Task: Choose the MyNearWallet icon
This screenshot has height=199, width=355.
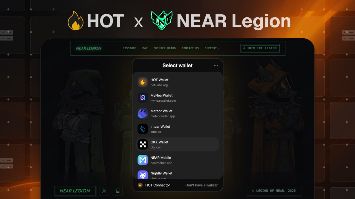Action: 143,98
